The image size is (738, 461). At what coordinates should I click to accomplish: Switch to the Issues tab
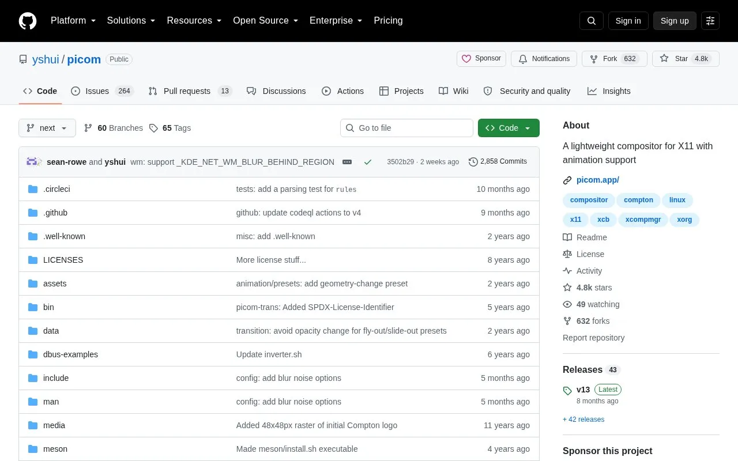pyautogui.click(x=102, y=91)
